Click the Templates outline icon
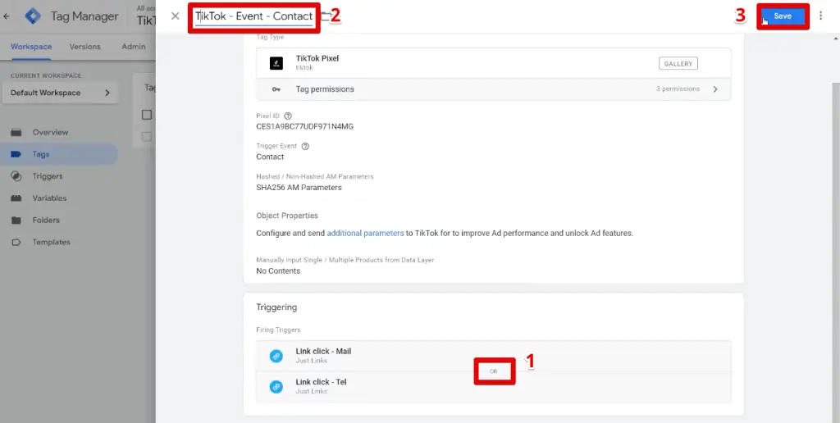The height and width of the screenshot is (423, 840). [x=16, y=242]
